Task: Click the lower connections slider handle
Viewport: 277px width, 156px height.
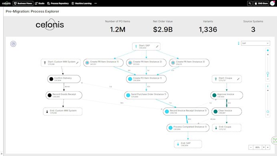Action: coord(268,112)
